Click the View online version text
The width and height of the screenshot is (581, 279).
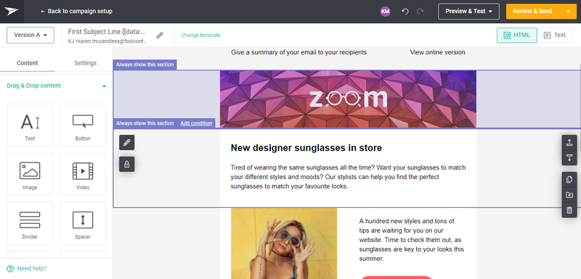click(437, 52)
